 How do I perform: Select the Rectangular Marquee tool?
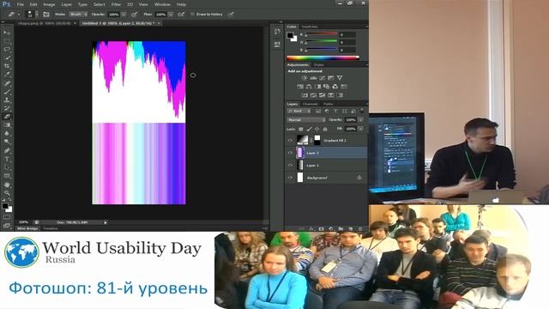pos(7,40)
